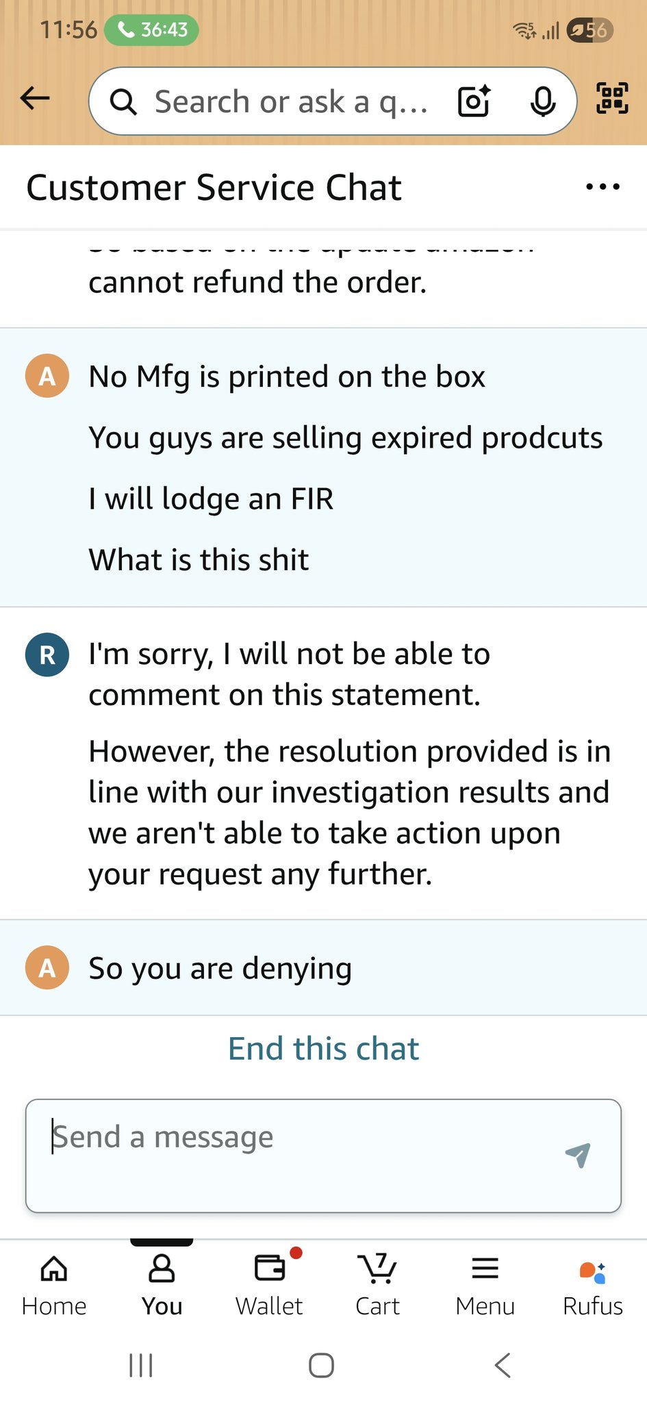Open three-dot chat options menu
Viewport: 647px width, 1402px height.
pyautogui.click(x=602, y=187)
